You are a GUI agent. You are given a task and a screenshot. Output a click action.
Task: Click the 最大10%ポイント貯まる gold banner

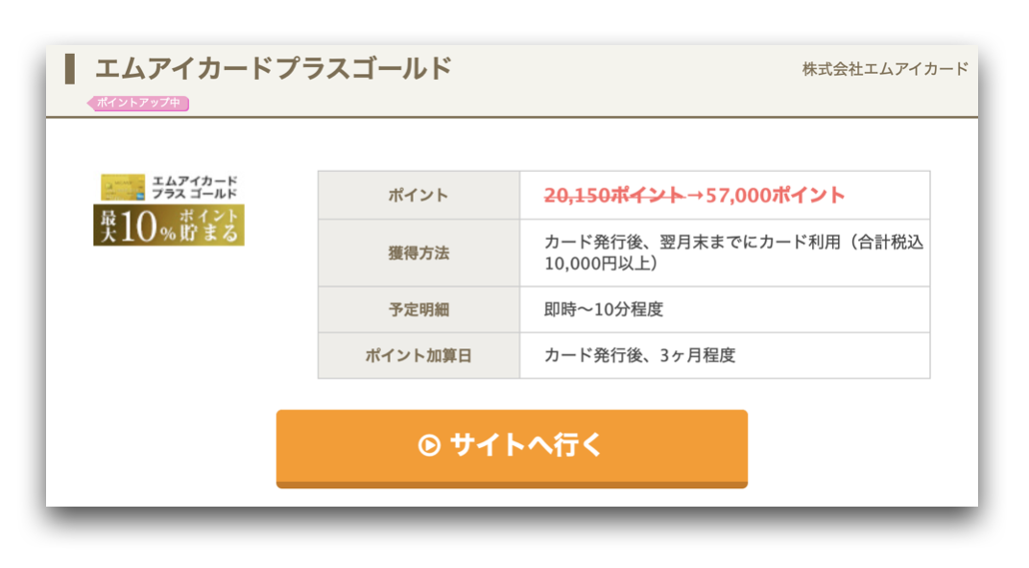(169, 225)
